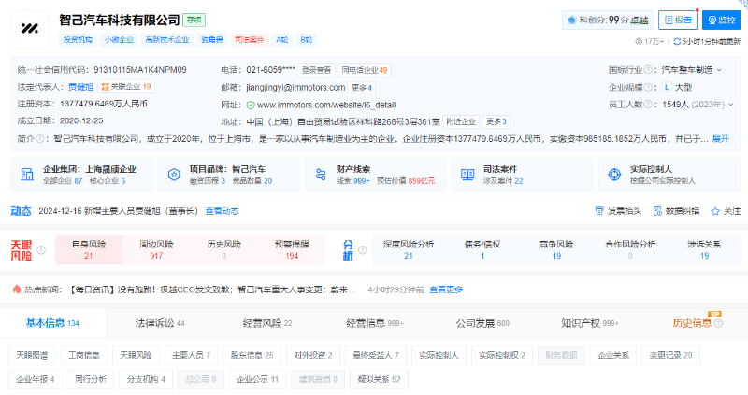Click the company logo thumbnail

click(x=30, y=30)
